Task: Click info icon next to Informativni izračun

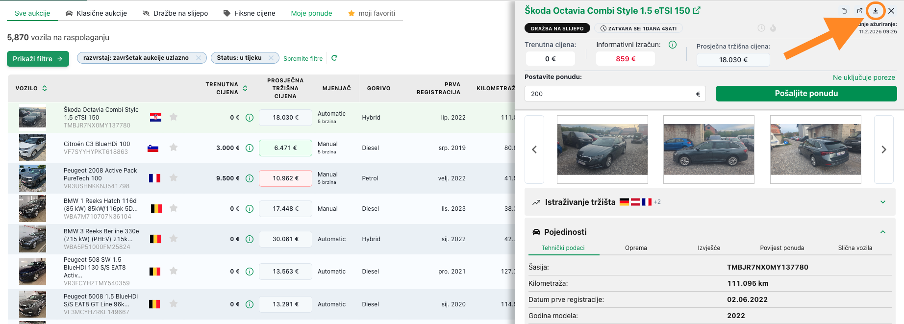Action: [x=673, y=45]
